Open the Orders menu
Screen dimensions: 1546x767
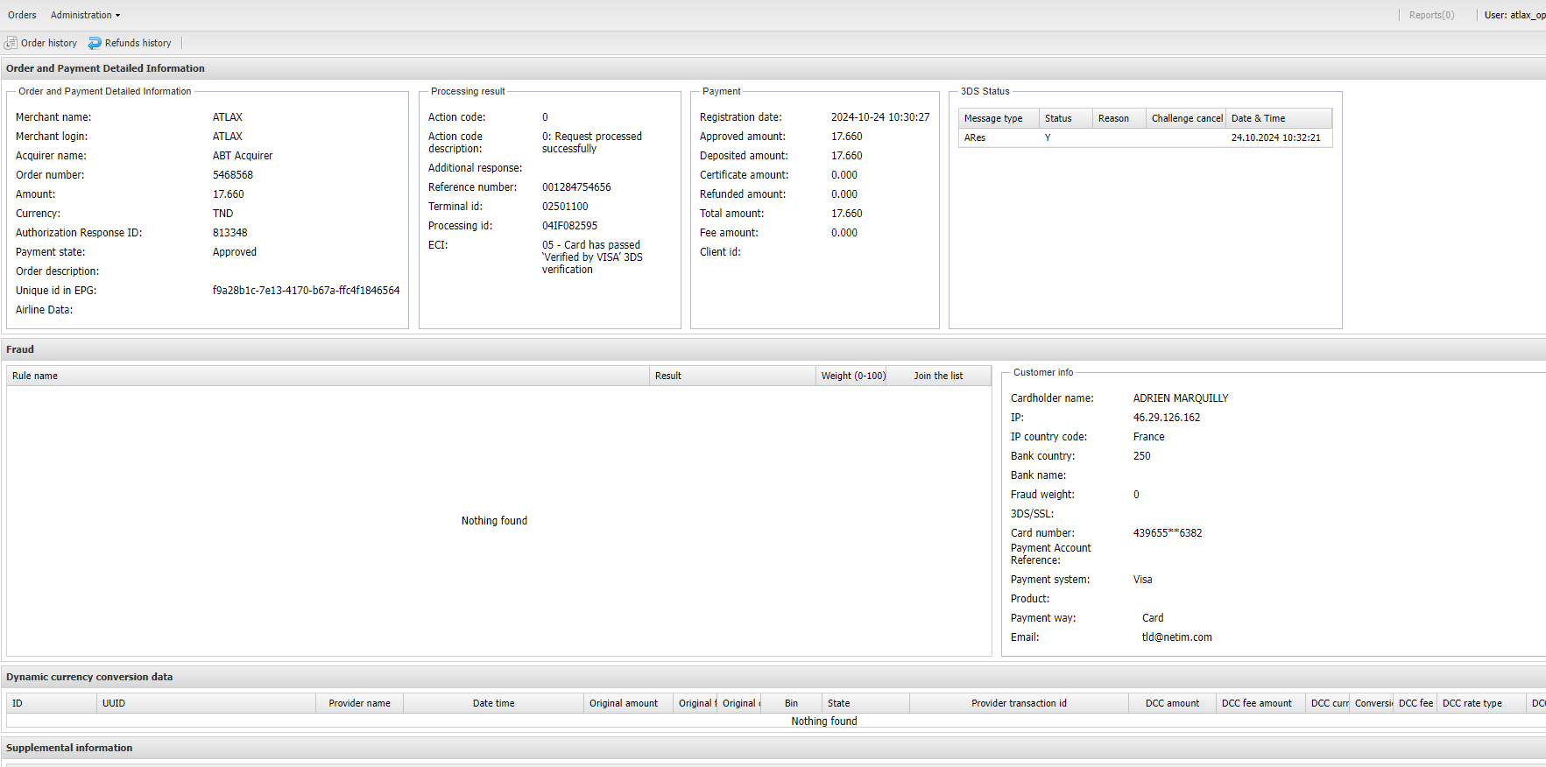point(22,15)
